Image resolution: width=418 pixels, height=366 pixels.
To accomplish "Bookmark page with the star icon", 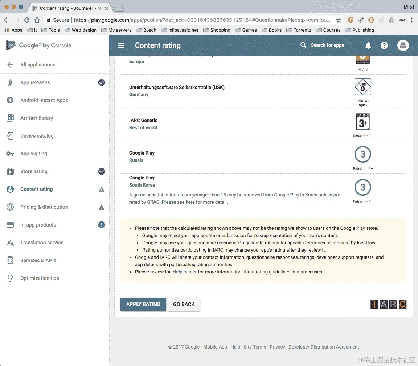I will (339, 20).
